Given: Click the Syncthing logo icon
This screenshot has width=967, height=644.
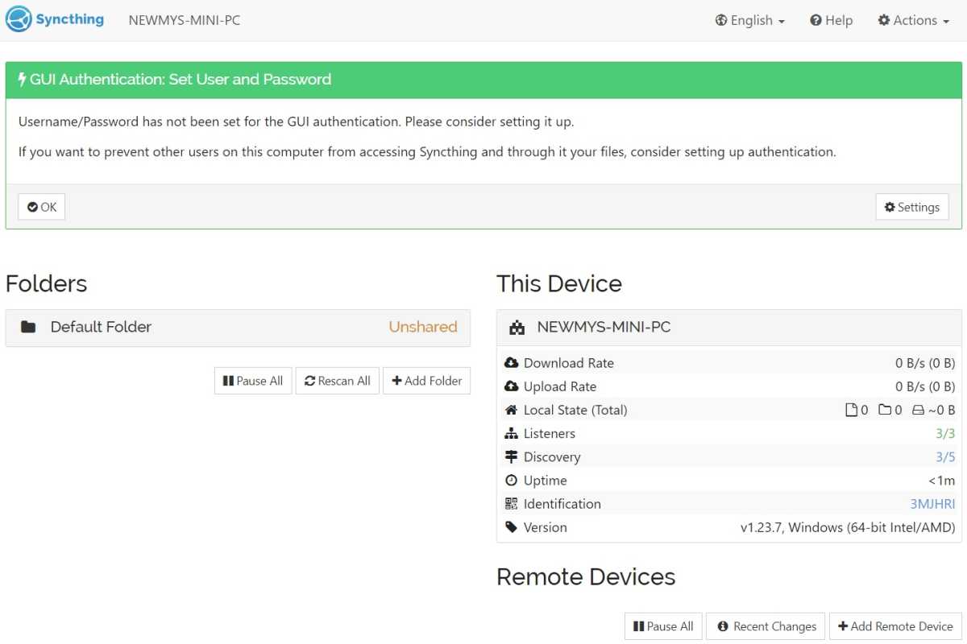Looking at the screenshot, I should pyautogui.click(x=19, y=19).
